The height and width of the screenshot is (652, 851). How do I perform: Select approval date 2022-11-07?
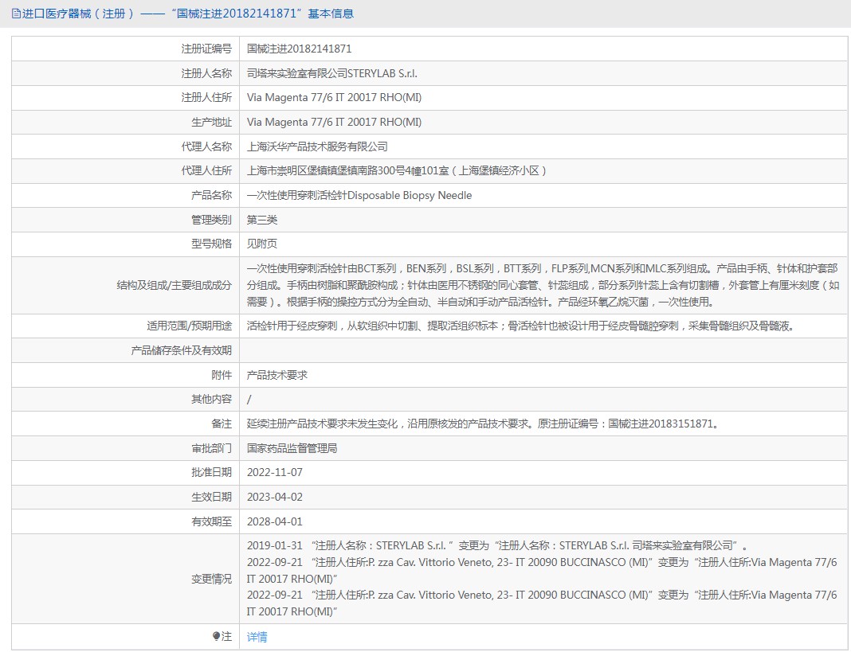click(275, 472)
